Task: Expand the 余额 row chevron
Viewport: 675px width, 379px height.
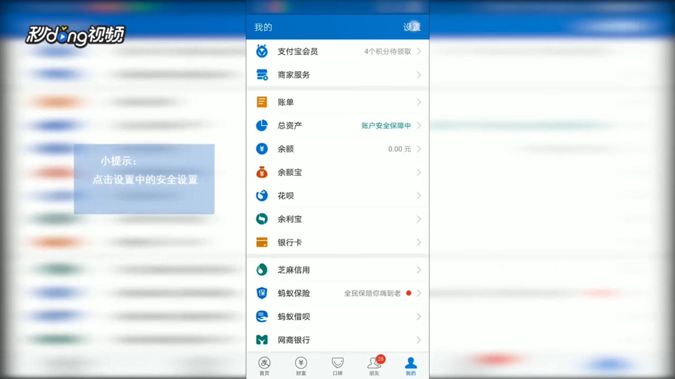Action: (419, 149)
